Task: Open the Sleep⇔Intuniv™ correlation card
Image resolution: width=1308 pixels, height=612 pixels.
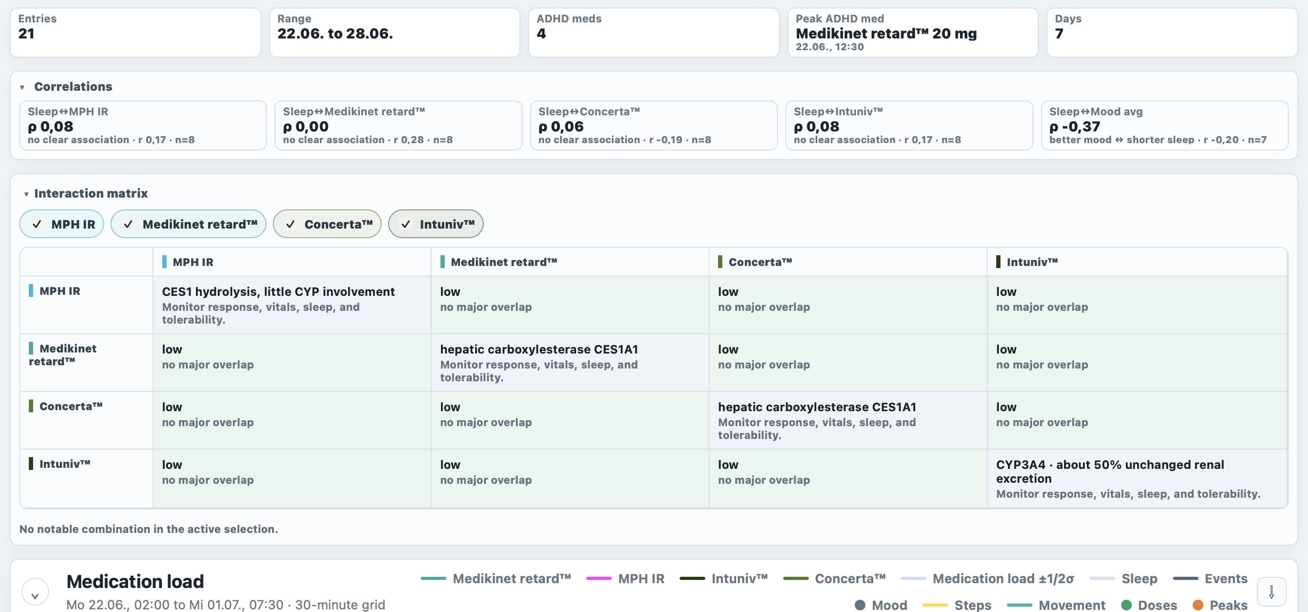Action: [x=909, y=125]
